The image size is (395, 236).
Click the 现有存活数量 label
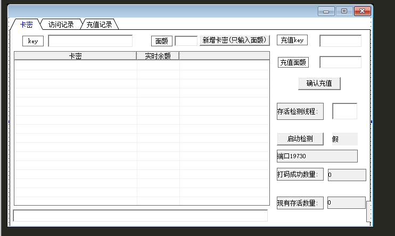(300, 203)
